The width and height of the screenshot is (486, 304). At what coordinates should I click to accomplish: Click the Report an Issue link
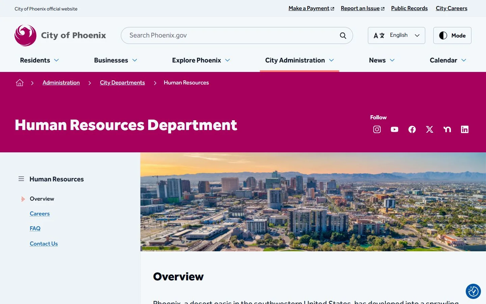pos(362,8)
